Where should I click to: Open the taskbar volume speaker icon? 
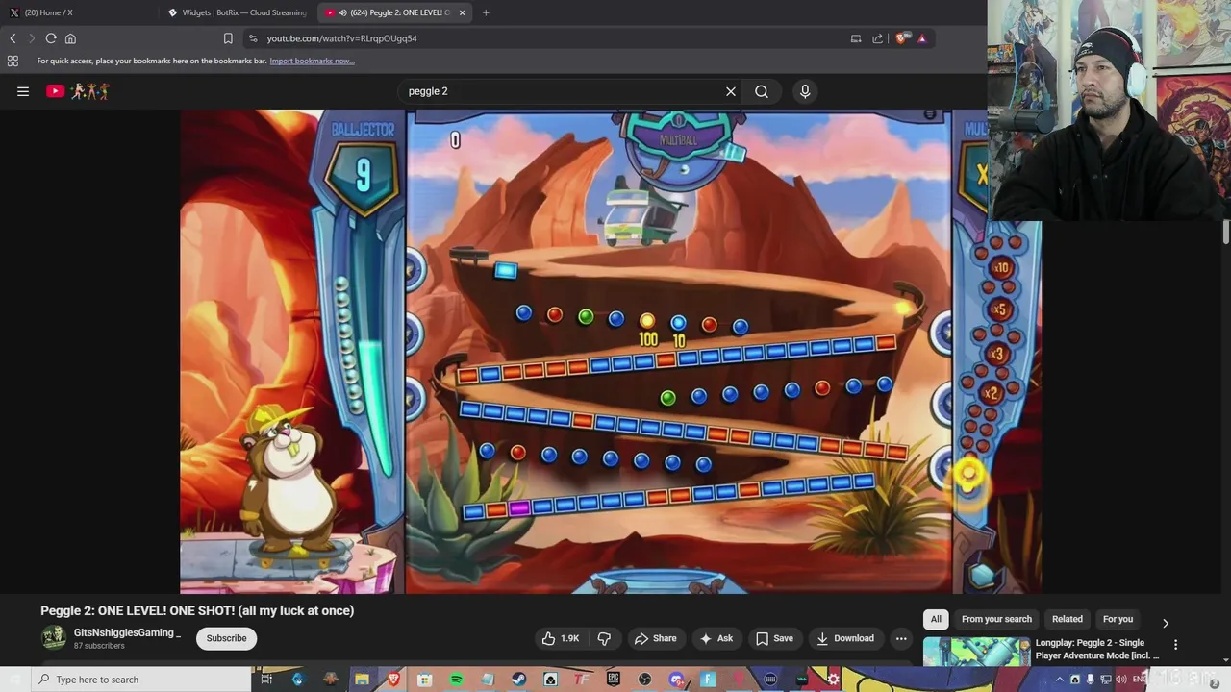tap(1120, 680)
